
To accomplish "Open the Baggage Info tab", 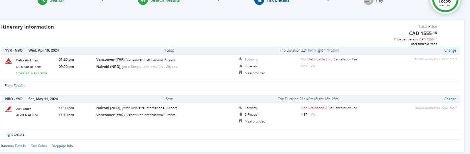I will [62, 146].
